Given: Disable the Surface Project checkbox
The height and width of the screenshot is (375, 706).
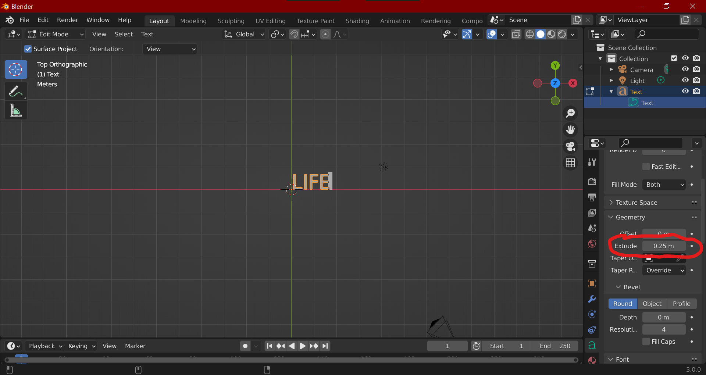Looking at the screenshot, I should pos(28,49).
